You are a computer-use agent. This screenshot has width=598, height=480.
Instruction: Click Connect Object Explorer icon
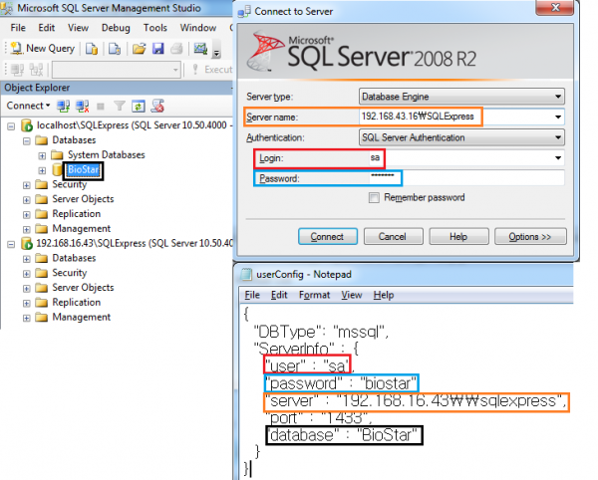tap(63, 106)
